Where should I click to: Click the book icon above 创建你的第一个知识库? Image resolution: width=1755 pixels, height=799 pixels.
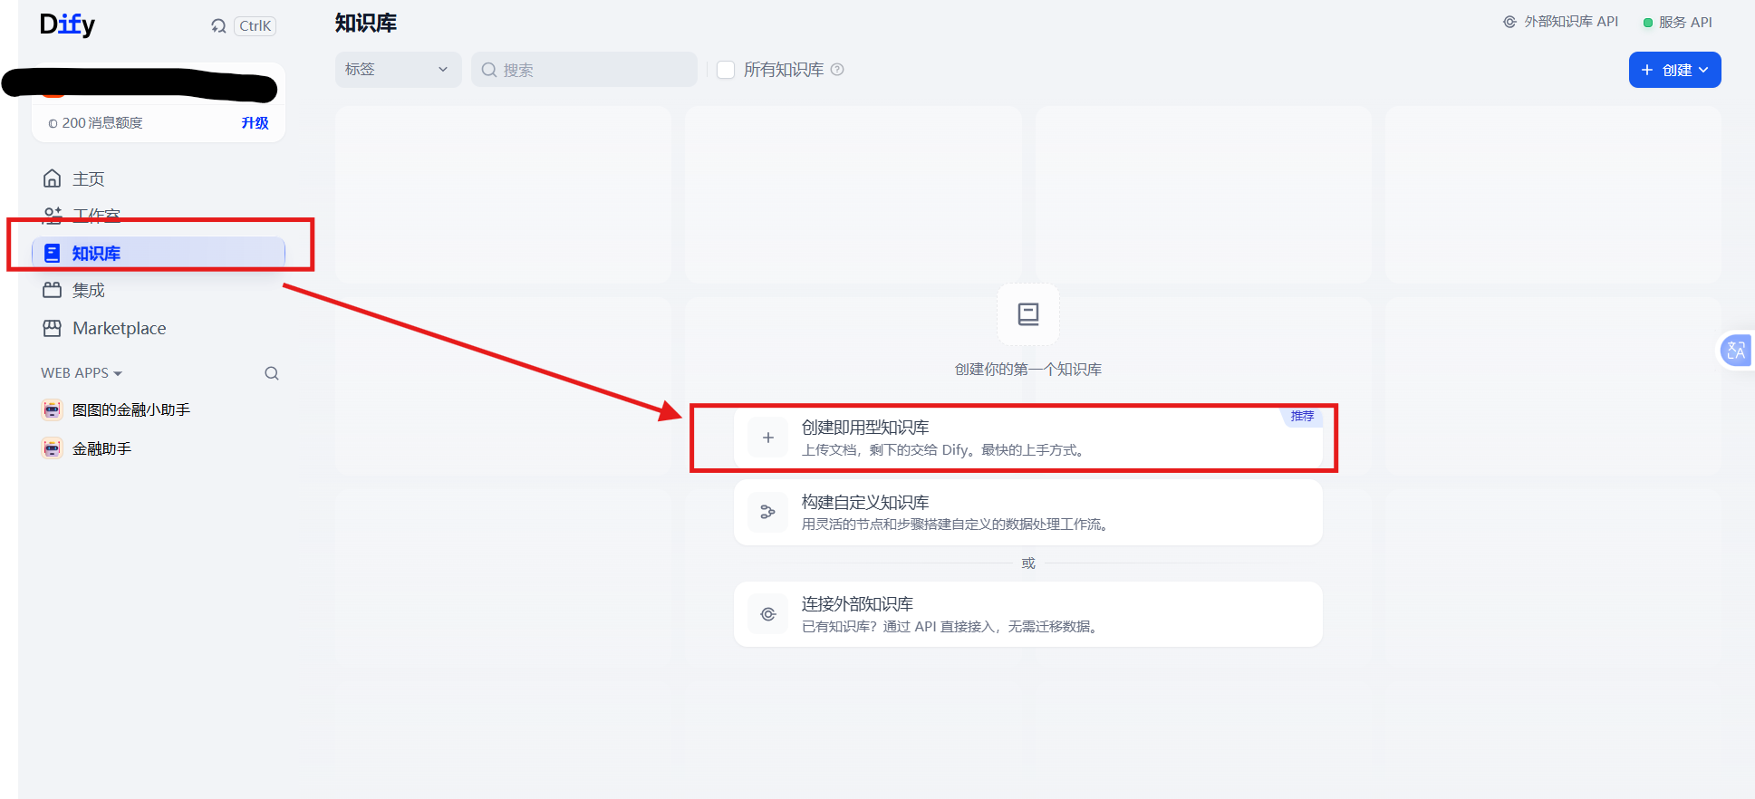[1028, 314]
